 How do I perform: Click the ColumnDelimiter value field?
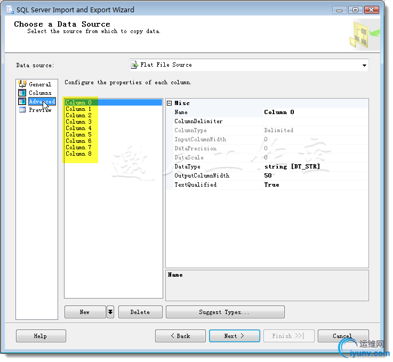[x=315, y=121]
